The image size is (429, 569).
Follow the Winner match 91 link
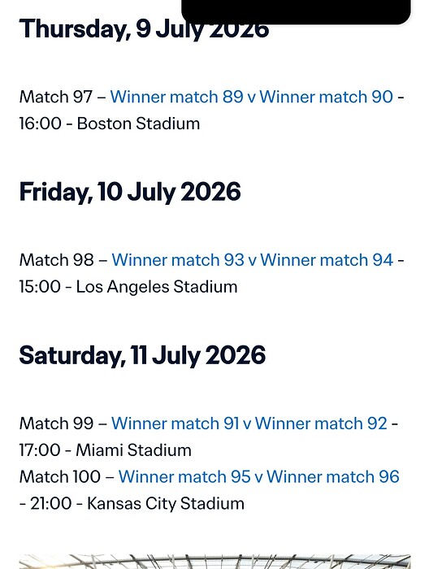[175, 423]
